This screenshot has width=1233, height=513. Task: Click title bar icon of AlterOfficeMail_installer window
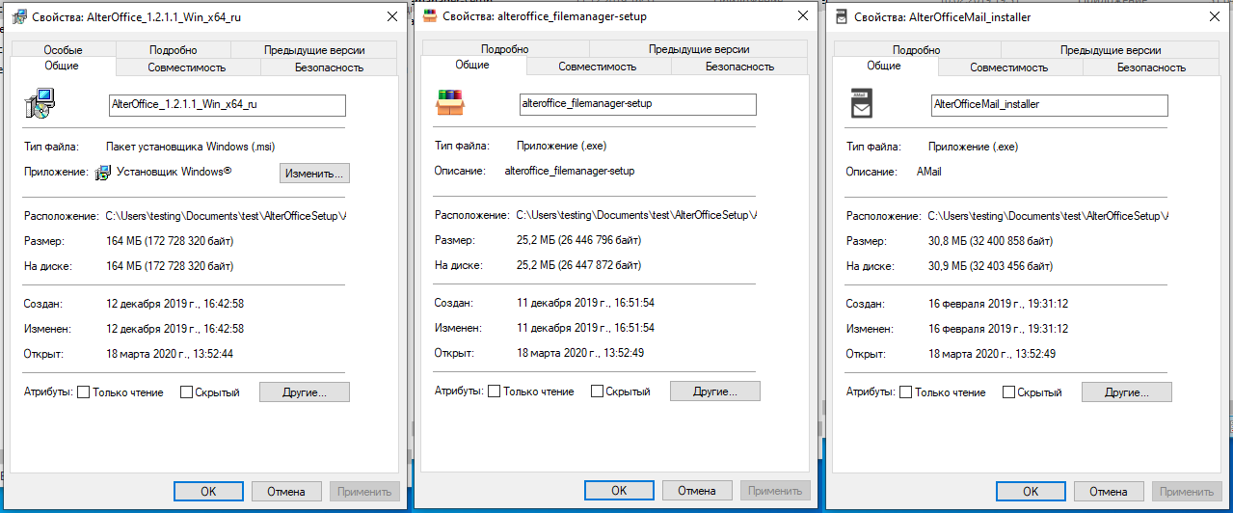pos(841,16)
